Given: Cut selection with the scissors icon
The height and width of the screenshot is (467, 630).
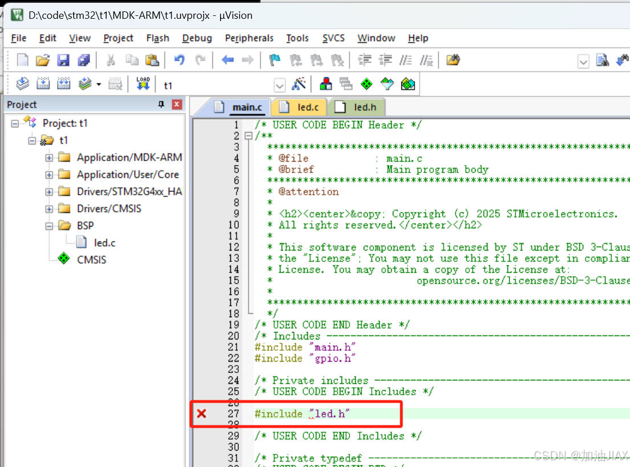Looking at the screenshot, I should tap(111, 60).
